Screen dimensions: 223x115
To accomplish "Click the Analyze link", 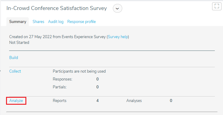I will 16,100.
